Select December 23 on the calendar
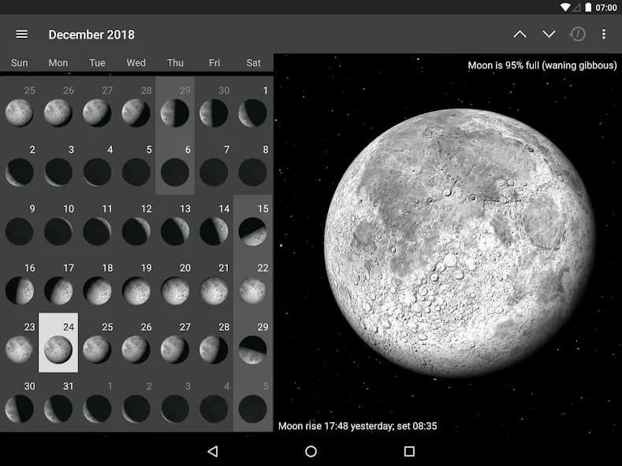Viewport: 622px width, 466px height. pyautogui.click(x=20, y=342)
